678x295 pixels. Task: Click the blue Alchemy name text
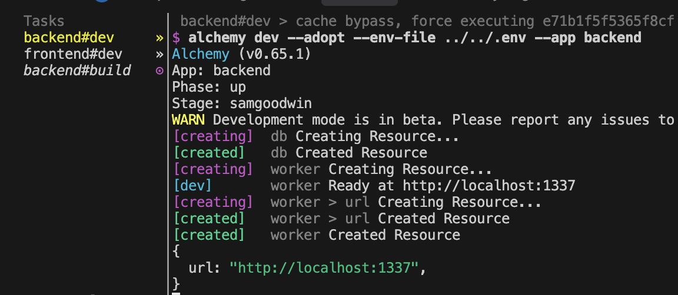click(201, 55)
